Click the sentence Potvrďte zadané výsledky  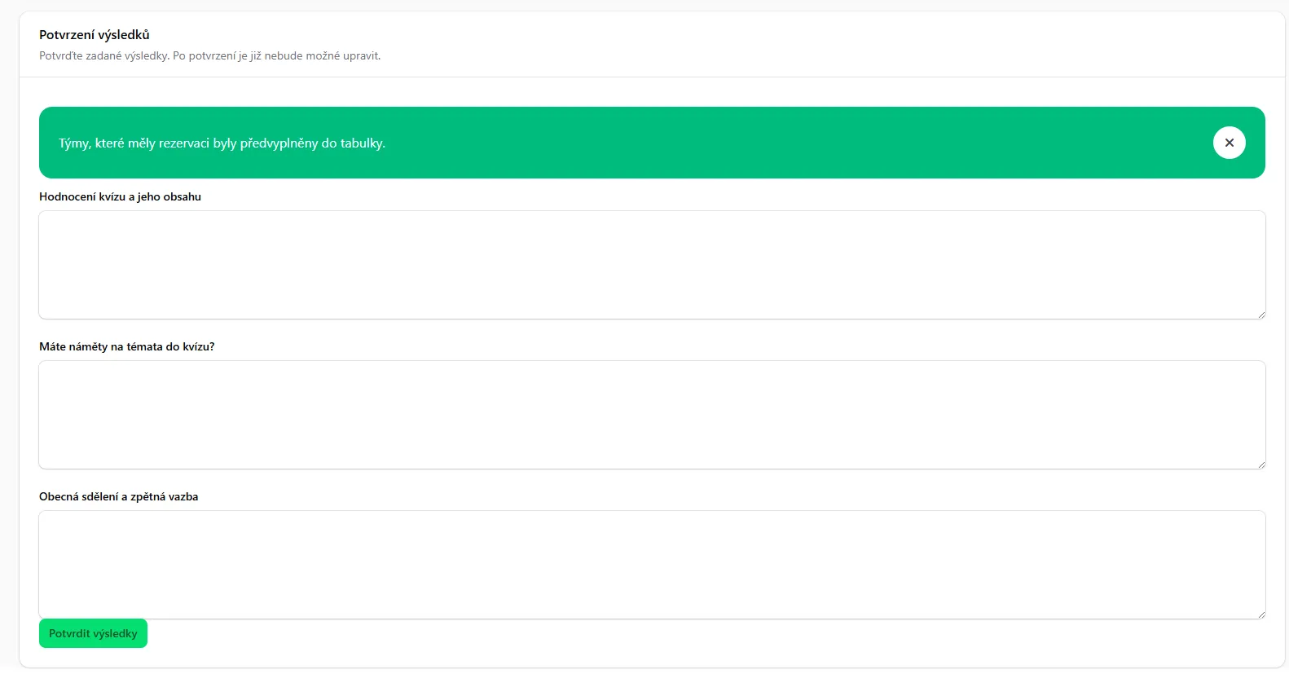pos(104,56)
